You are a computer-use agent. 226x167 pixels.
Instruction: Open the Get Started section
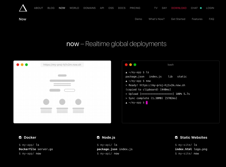point(178,19)
